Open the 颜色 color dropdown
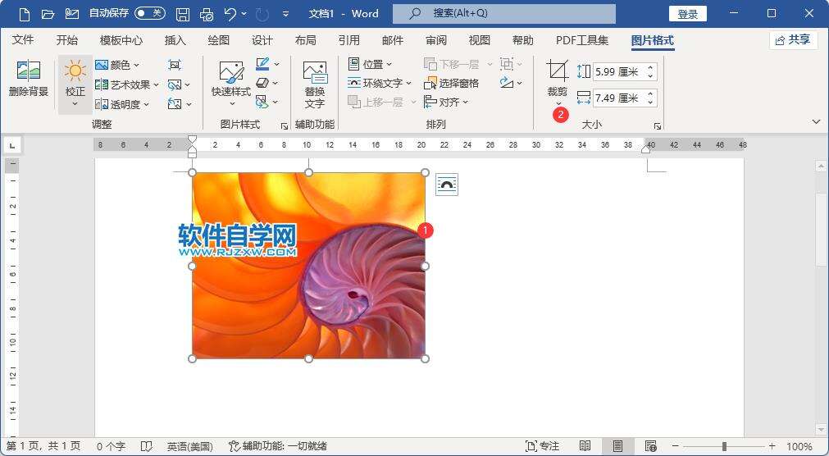 [x=117, y=65]
